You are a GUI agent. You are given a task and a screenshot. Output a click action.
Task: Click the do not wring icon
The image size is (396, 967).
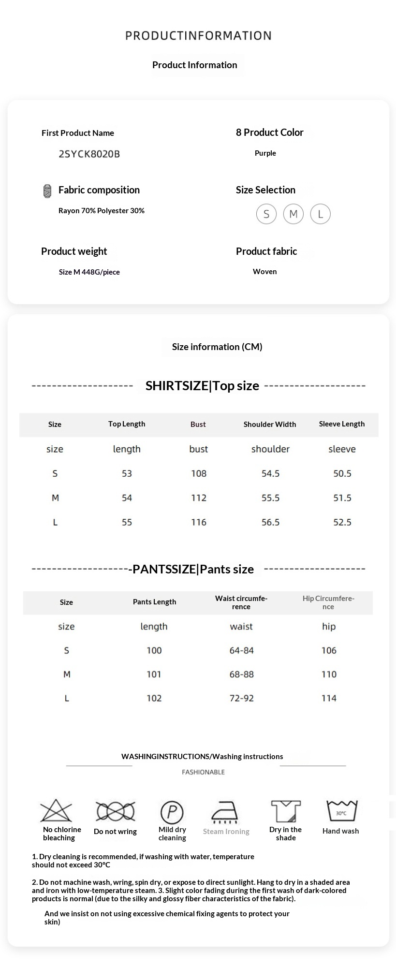(115, 812)
